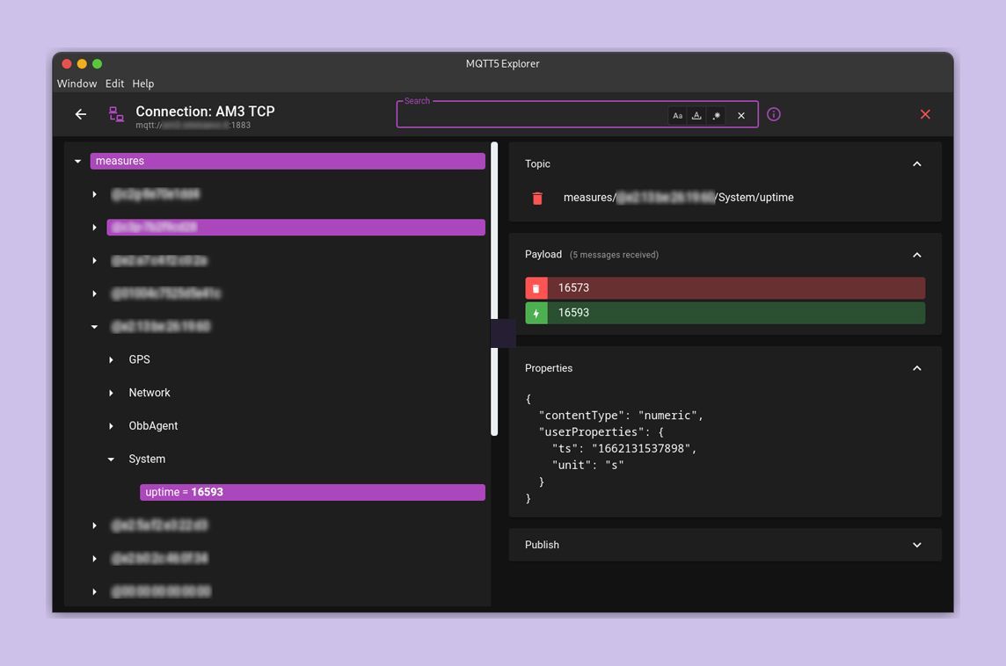Expand the Publish panel chevron
Viewport: 1006px width, 666px height.
[x=917, y=545]
